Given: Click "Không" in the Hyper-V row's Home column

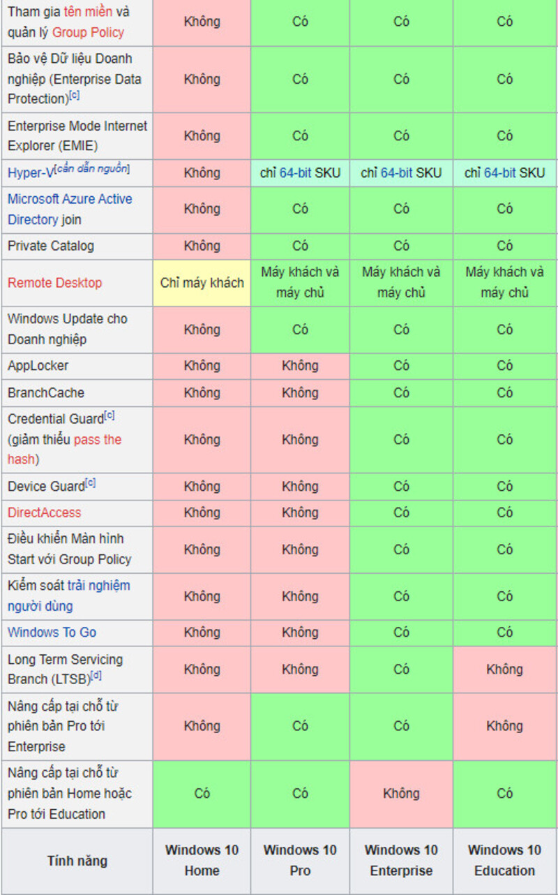Looking at the screenshot, I should coord(202,172).
